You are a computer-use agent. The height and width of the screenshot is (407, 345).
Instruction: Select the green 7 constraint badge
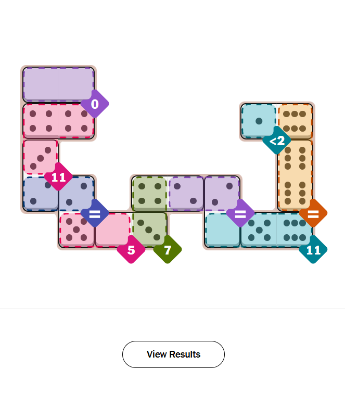coord(168,250)
